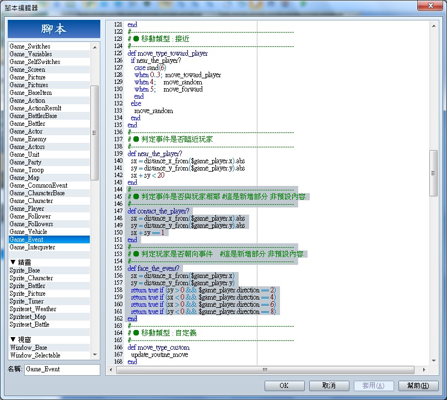Image resolution: width=447 pixels, height=400 pixels.
Task: Close the script editor window
Action: 430,6
